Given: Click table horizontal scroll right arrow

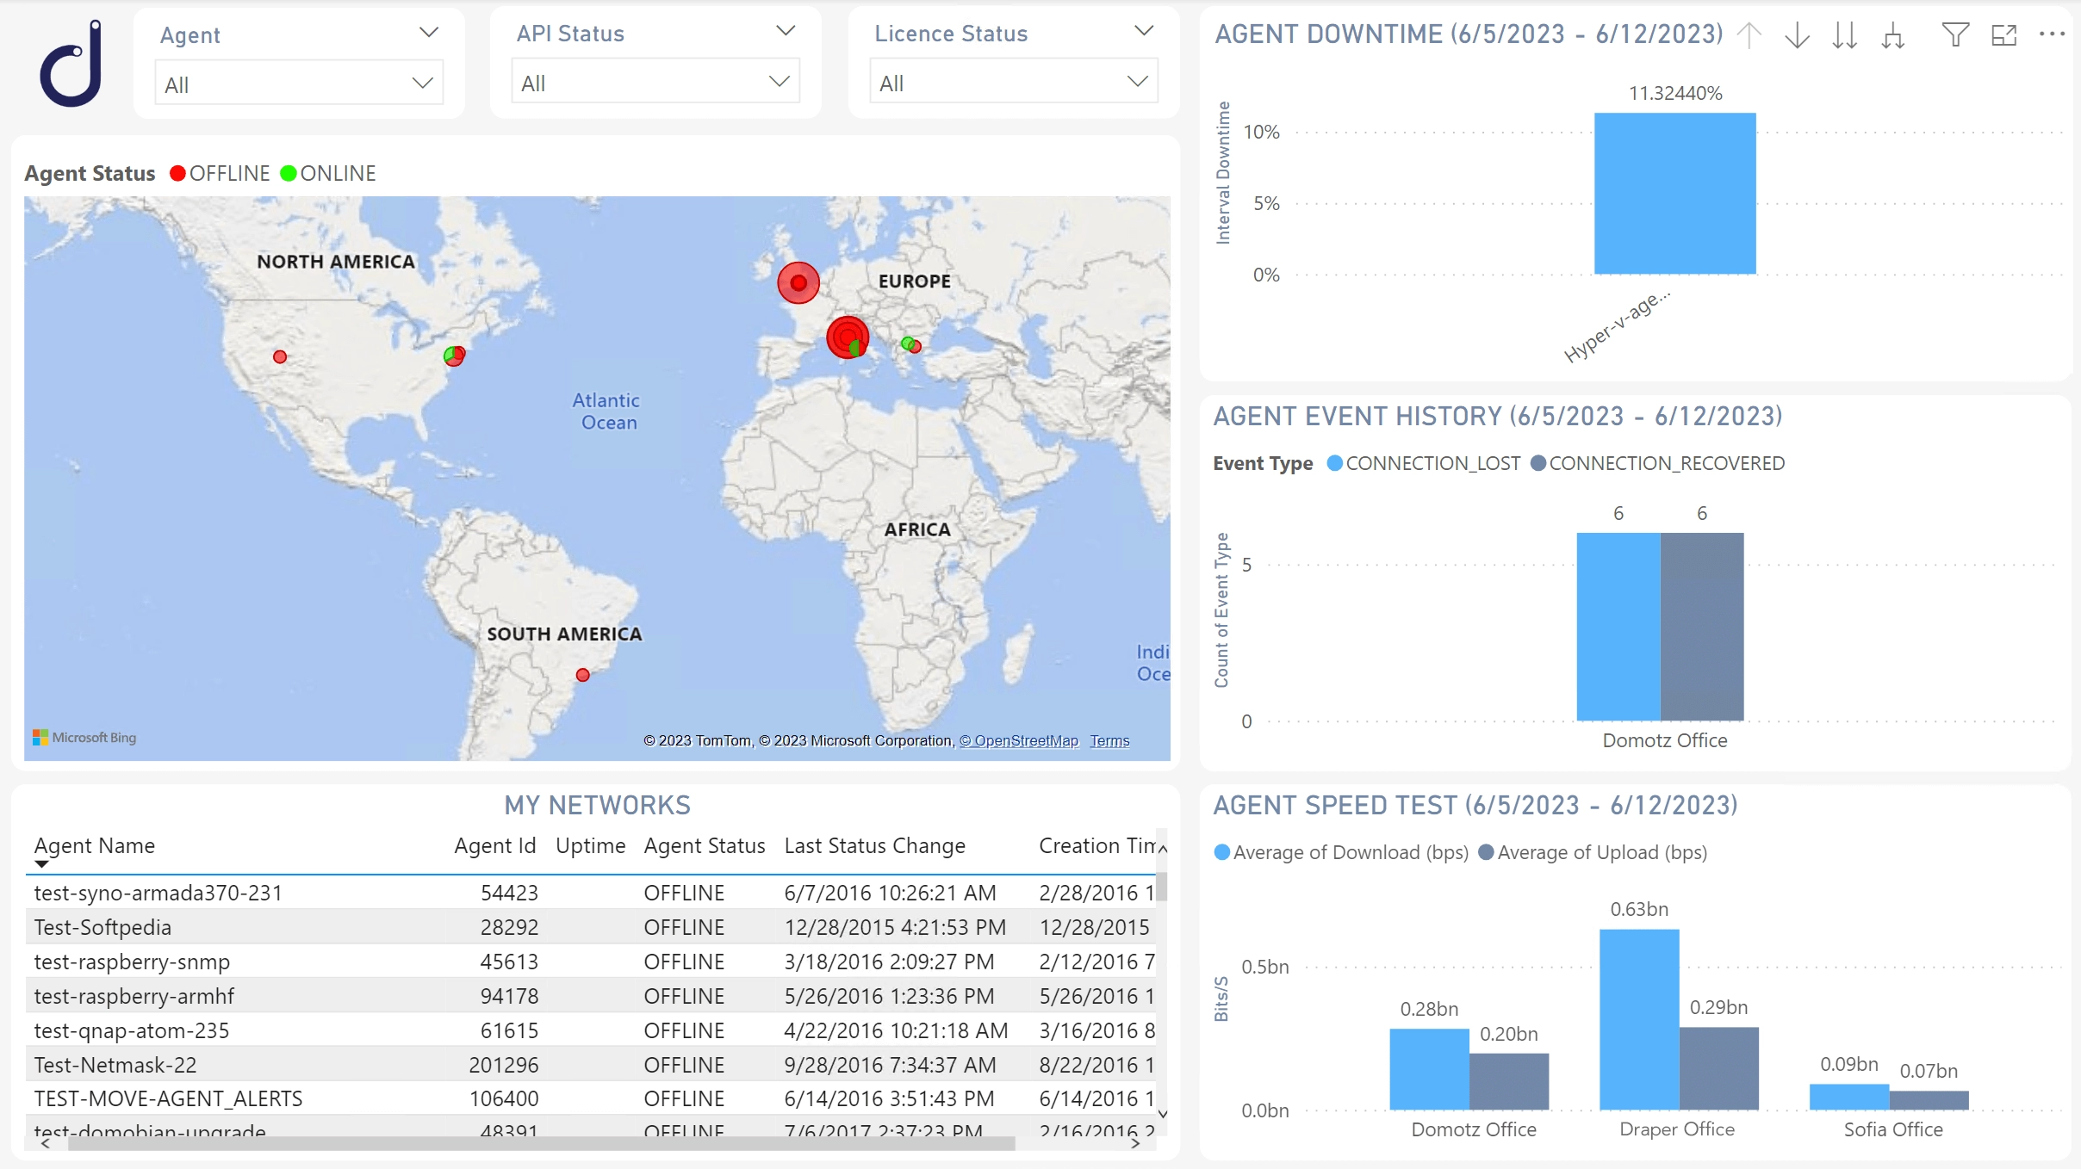Looking at the screenshot, I should (x=1135, y=1143).
